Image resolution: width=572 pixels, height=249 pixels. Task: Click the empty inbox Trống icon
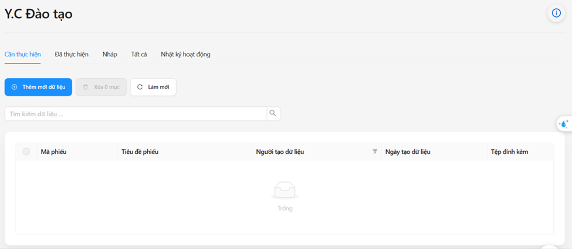[x=285, y=190]
